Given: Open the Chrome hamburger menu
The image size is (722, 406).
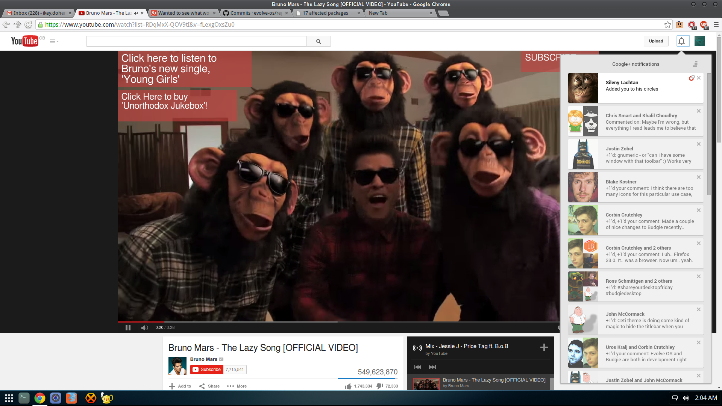Looking at the screenshot, I should pyautogui.click(x=716, y=24).
